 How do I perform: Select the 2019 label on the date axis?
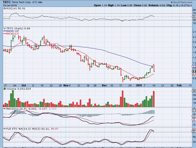click(139, 85)
